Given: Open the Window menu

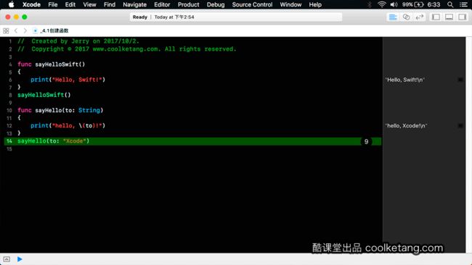Looking at the screenshot, I should tap(290, 4).
